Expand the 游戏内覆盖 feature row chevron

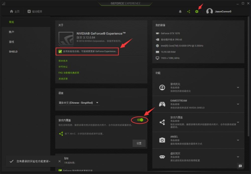(x=238, y=122)
